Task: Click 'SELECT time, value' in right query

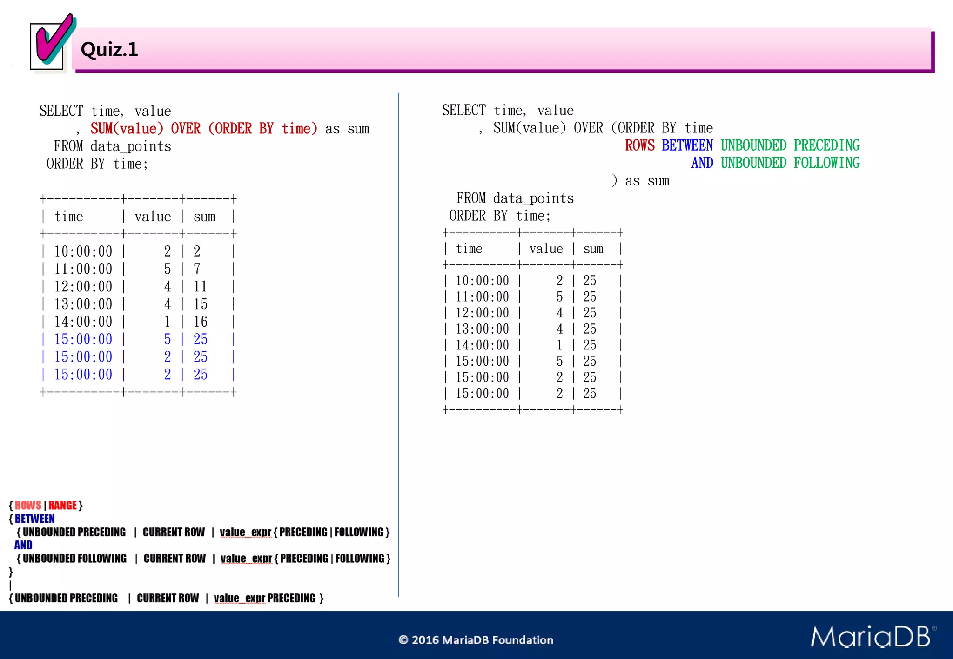Action: 508,111
